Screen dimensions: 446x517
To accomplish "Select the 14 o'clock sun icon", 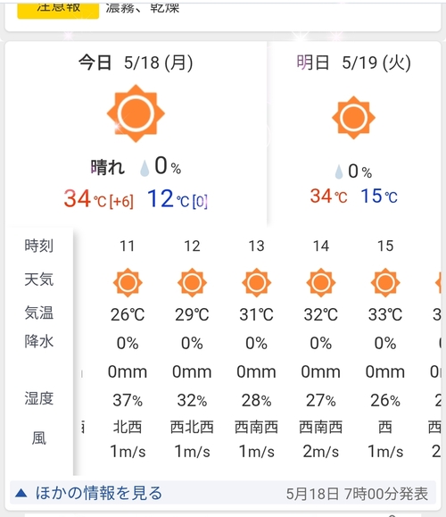I will [321, 282].
